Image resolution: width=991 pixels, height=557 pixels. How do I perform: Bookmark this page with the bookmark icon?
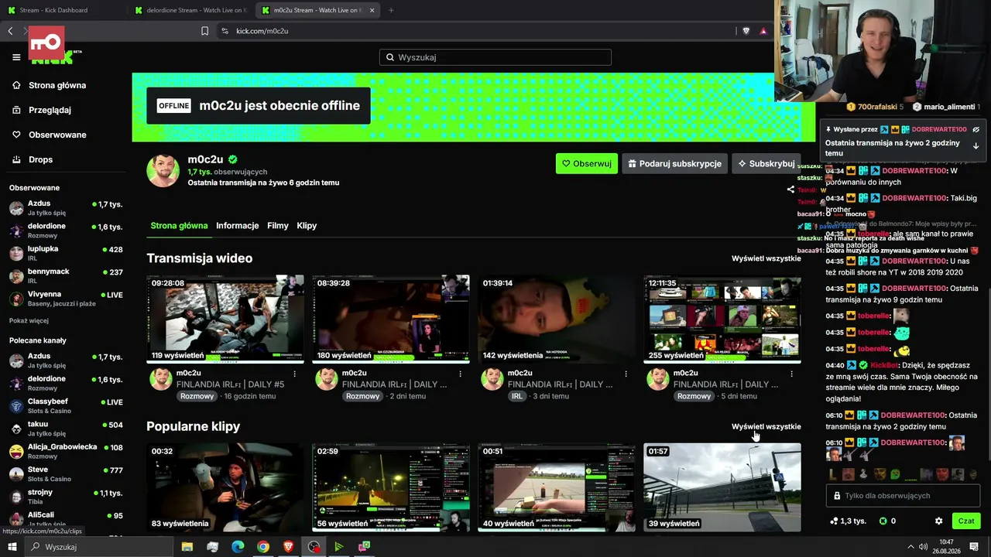(x=205, y=31)
